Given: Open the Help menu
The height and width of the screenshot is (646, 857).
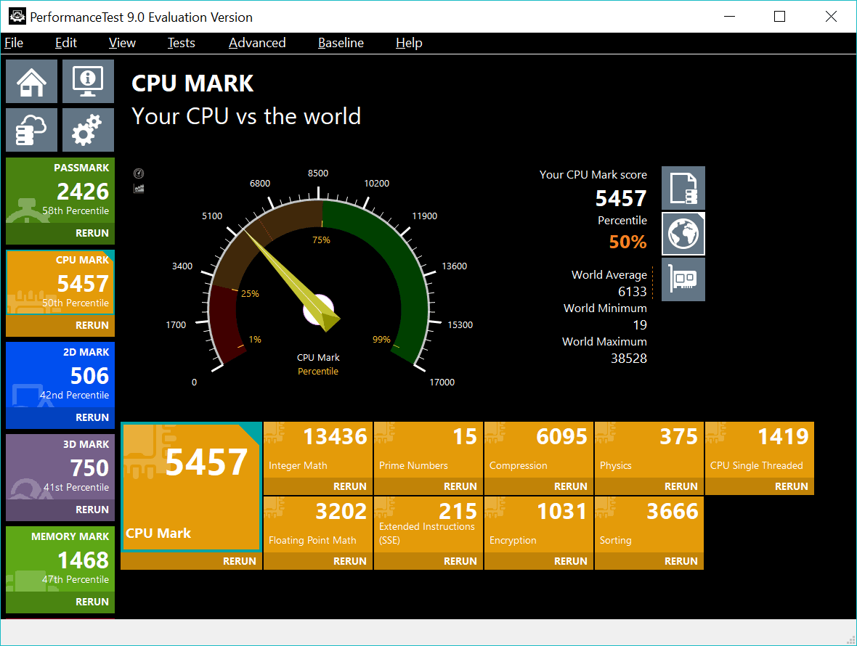Looking at the screenshot, I should tap(409, 43).
